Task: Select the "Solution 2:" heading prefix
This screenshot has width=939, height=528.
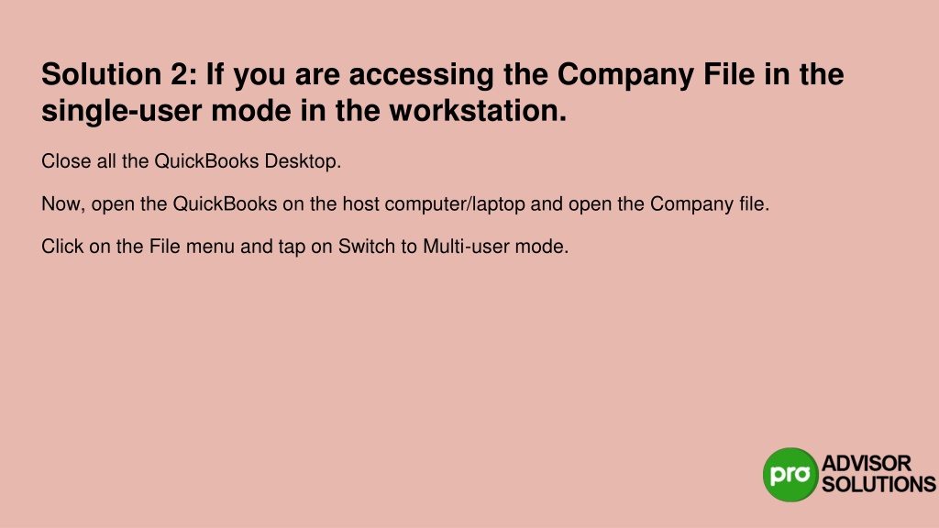Action: [119, 75]
